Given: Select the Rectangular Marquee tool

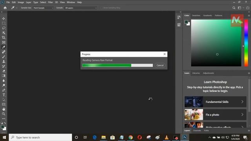Looking at the screenshot, I should 4,23.
